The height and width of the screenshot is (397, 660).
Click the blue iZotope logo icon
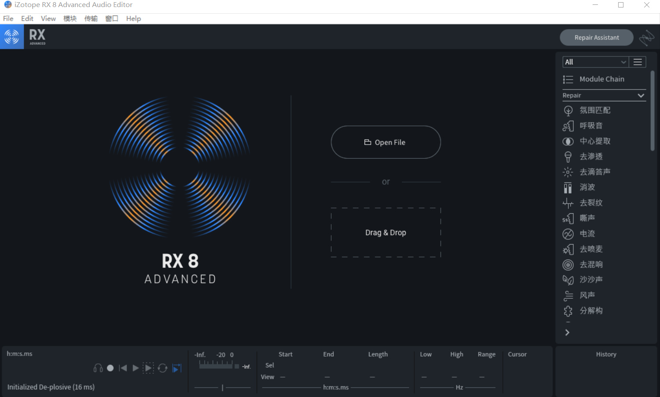tap(12, 37)
